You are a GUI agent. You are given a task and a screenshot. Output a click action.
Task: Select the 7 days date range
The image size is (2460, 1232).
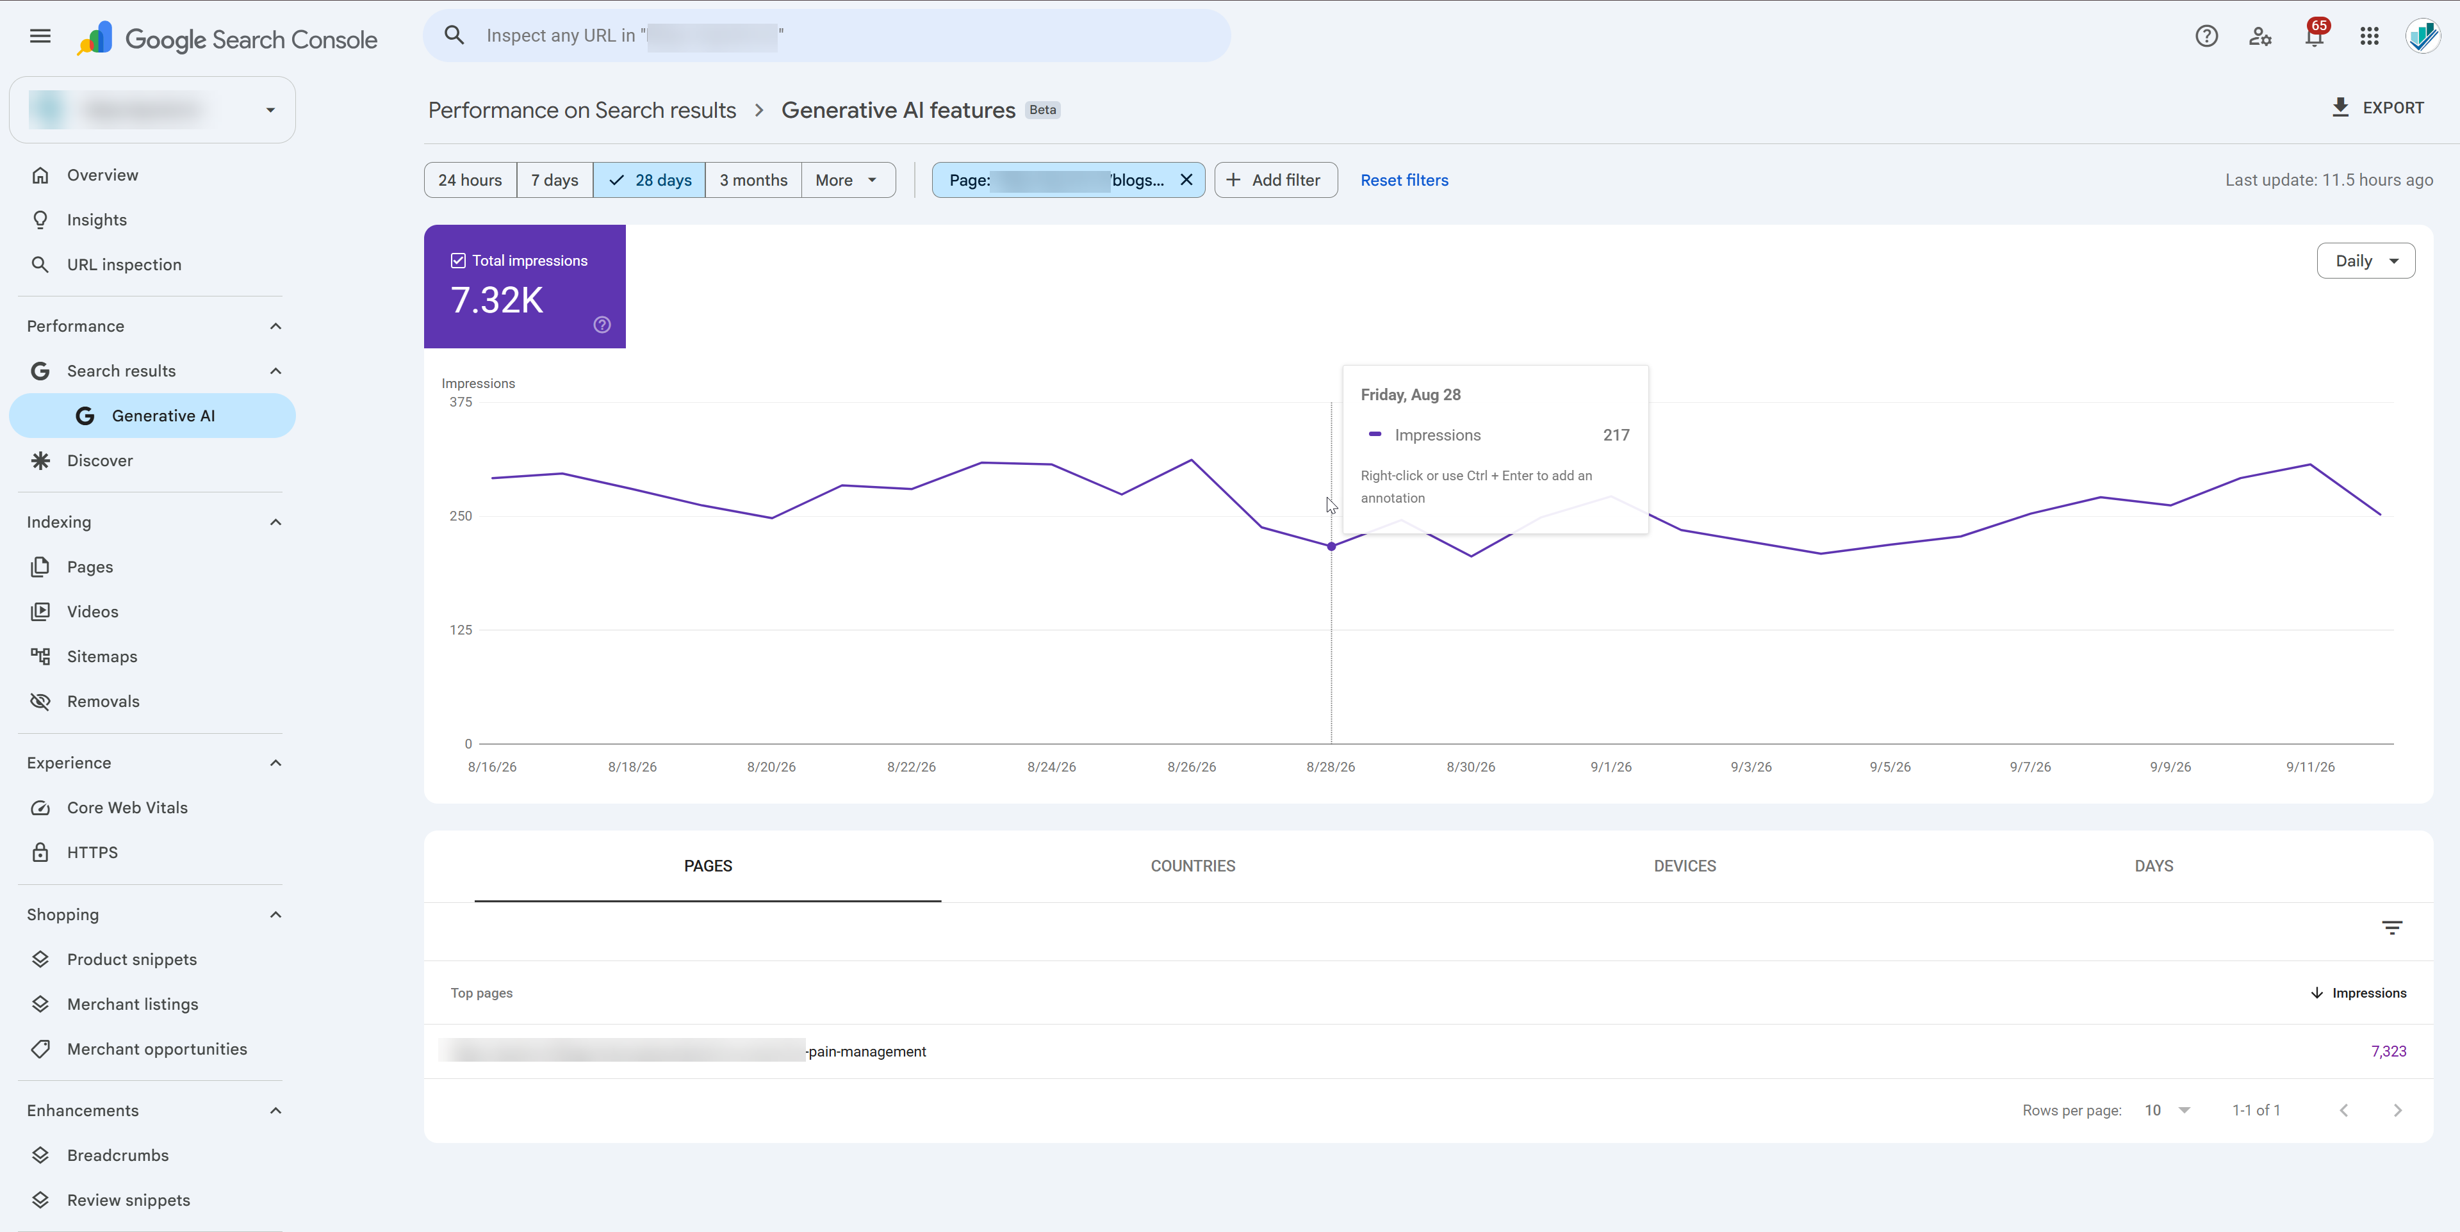[x=555, y=181]
